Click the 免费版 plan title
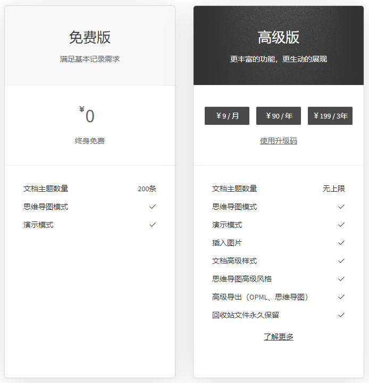 [x=90, y=37]
